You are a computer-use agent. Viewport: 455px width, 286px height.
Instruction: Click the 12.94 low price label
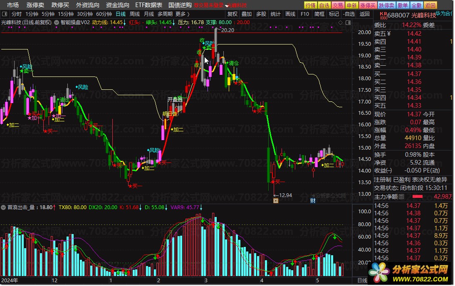point(285,195)
